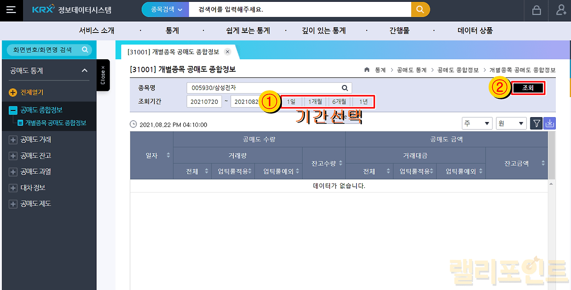The width and height of the screenshot is (571, 290).
Task: Click the lock login icon
Action: (x=537, y=10)
